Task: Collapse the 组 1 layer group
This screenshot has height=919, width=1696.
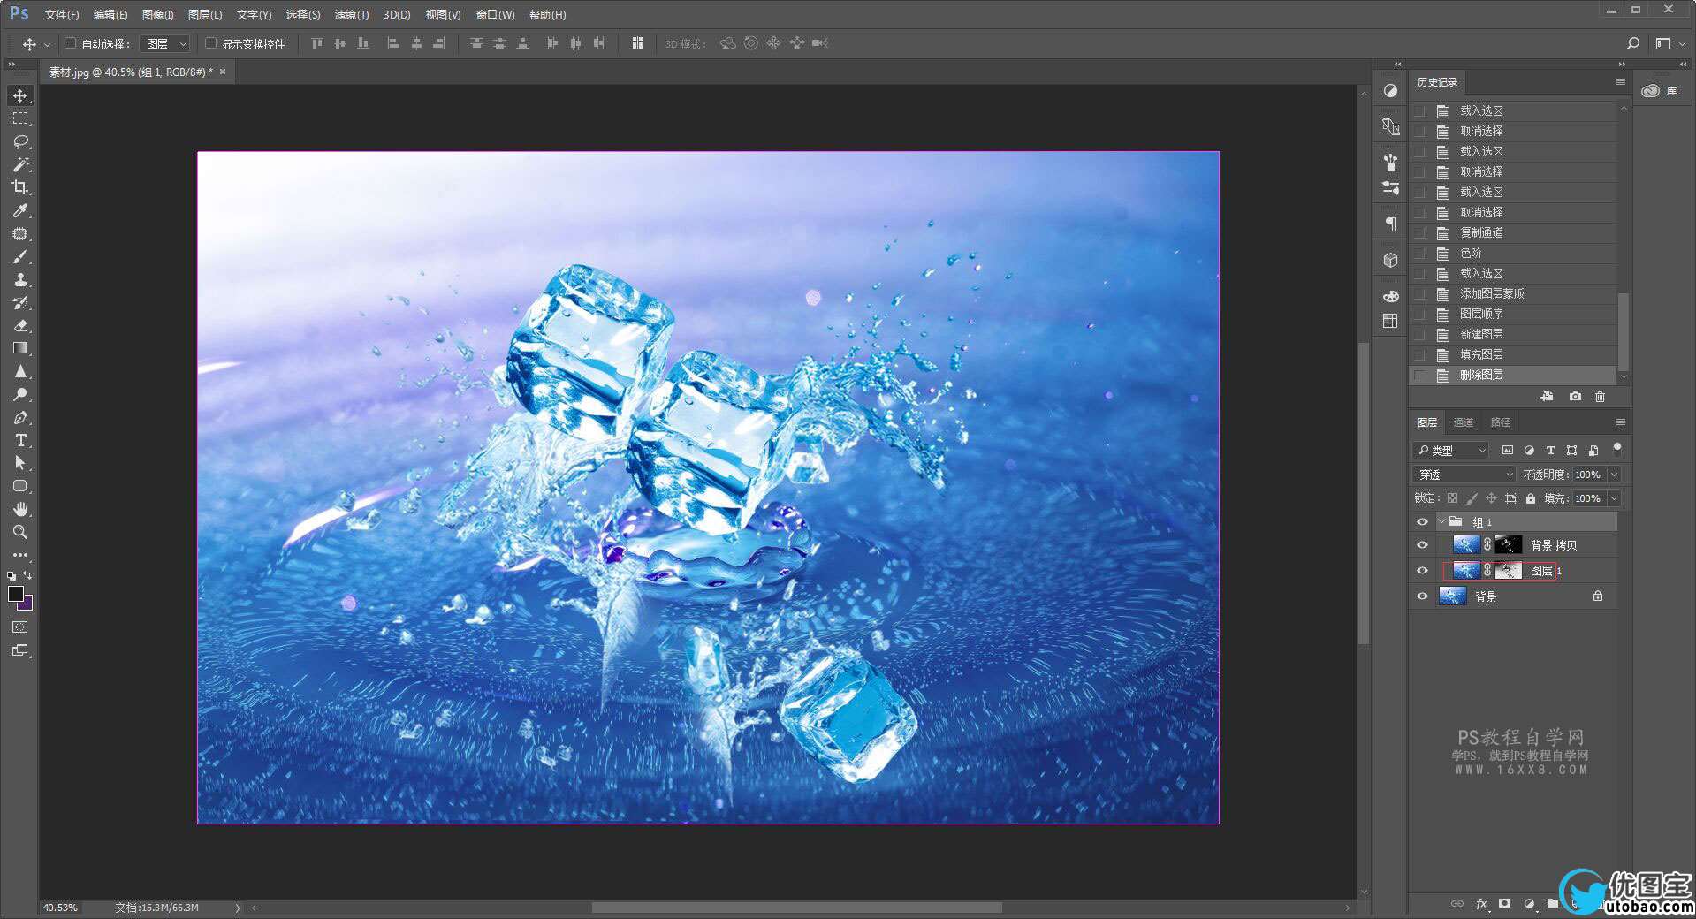Action: click(1441, 522)
